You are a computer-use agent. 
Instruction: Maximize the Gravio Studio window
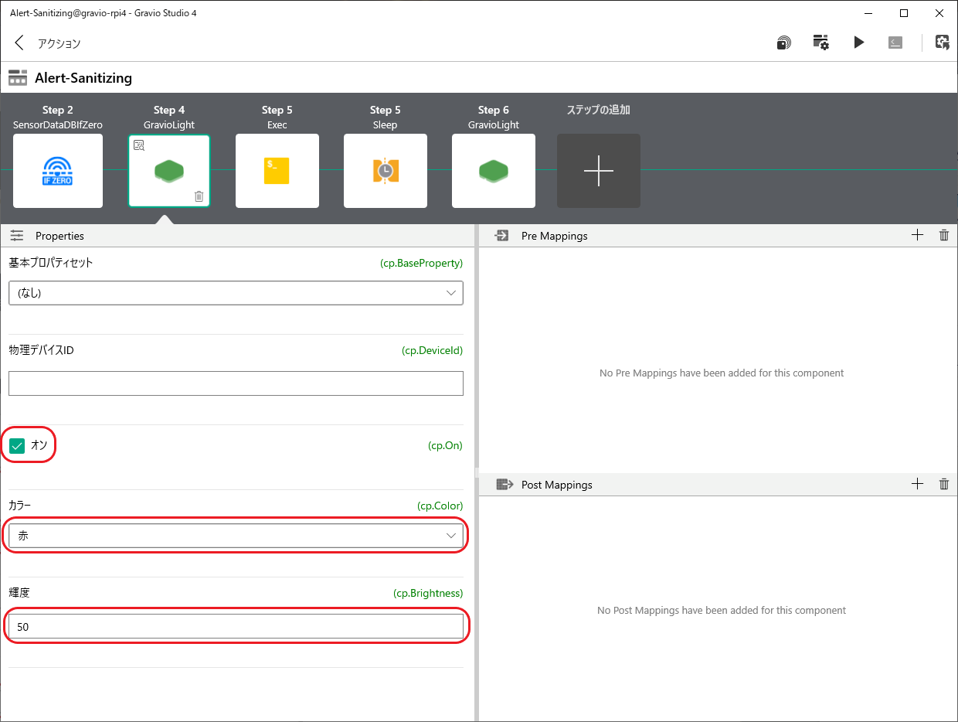904,13
